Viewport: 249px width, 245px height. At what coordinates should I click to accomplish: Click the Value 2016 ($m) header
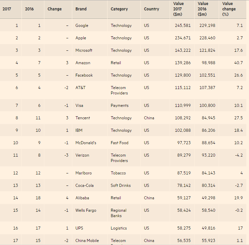203,9
